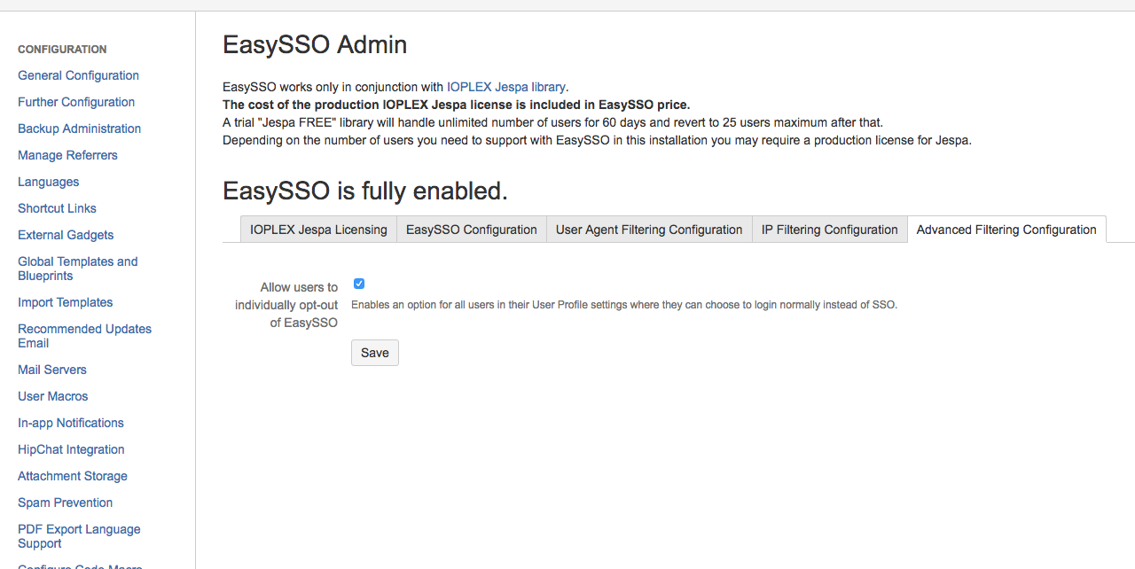Follow the IOPLEX Jespa library link
Viewport: 1135px width, 569px height.
[506, 87]
